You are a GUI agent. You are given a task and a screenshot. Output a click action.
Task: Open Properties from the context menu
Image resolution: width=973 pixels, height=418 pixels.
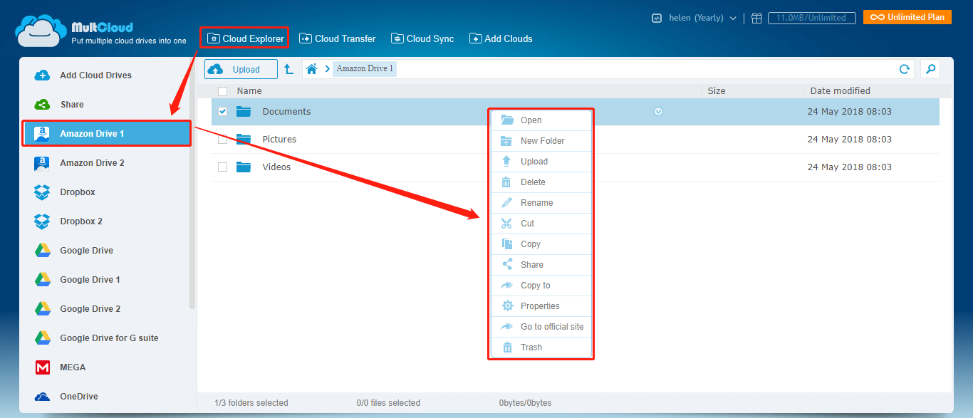coord(541,306)
